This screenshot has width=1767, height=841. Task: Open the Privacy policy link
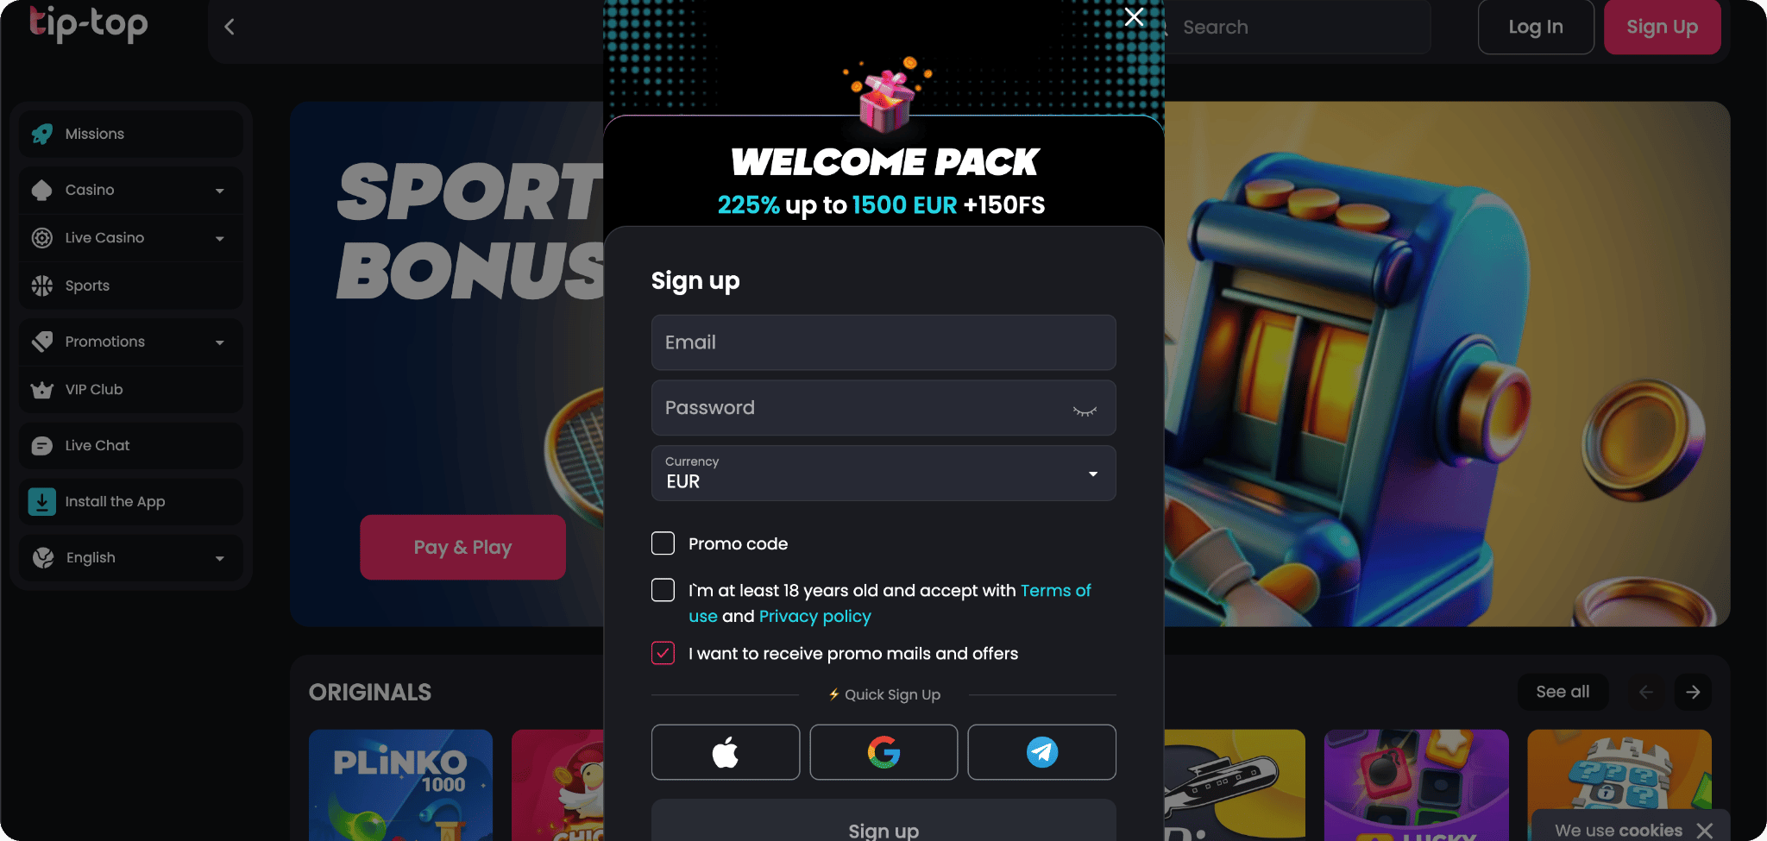(815, 616)
